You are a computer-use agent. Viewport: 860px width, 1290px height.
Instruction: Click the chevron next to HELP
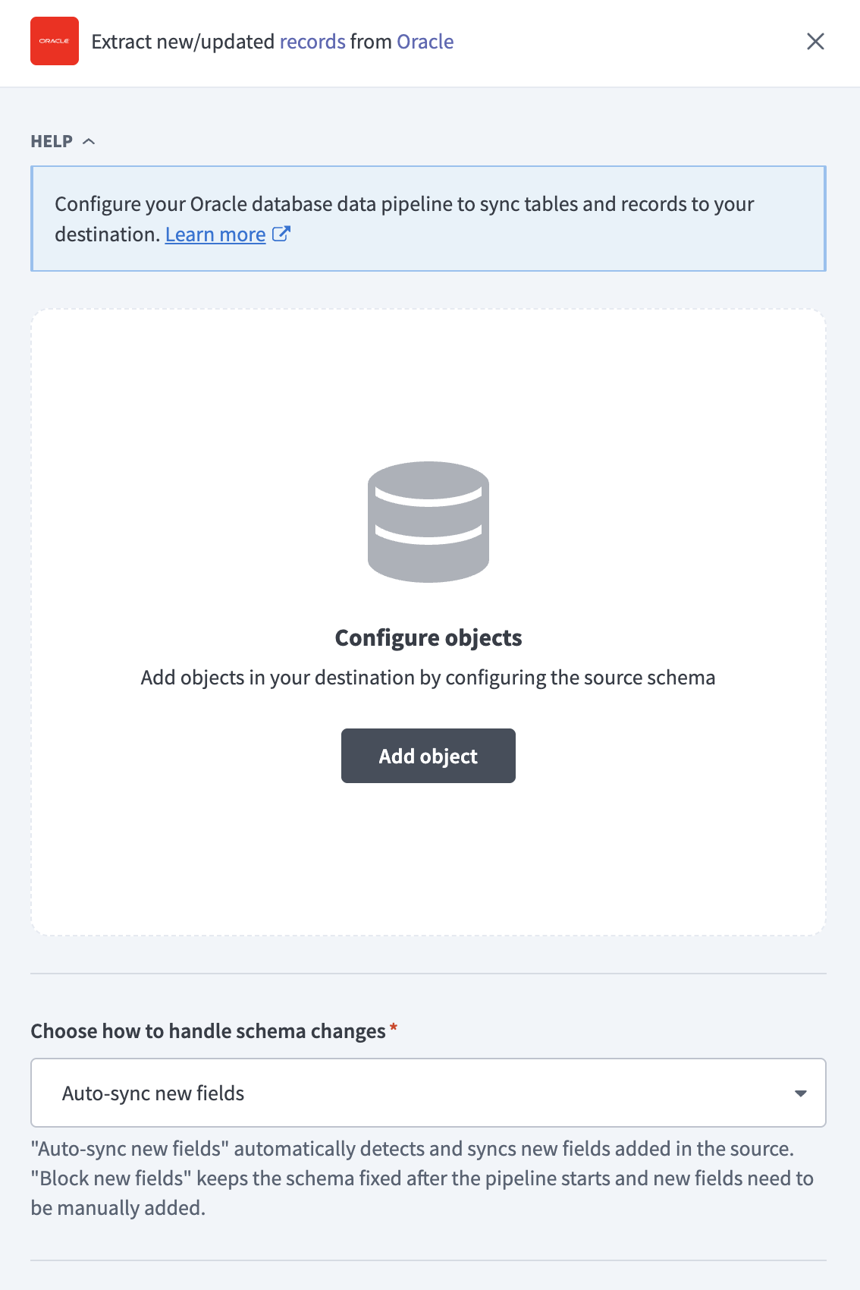pos(90,141)
